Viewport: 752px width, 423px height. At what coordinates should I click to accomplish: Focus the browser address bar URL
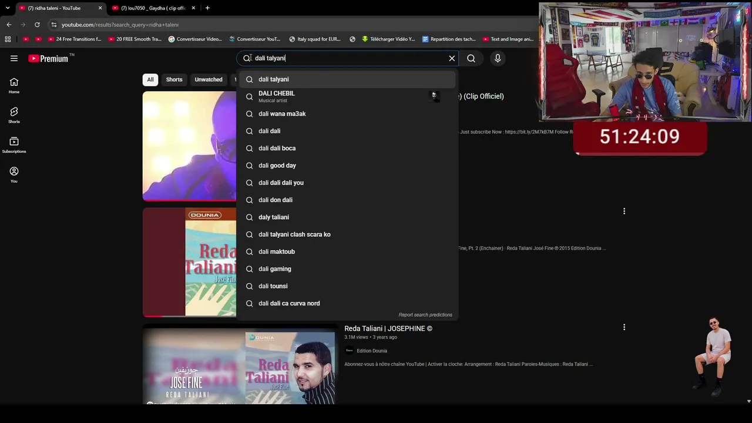[x=120, y=25]
